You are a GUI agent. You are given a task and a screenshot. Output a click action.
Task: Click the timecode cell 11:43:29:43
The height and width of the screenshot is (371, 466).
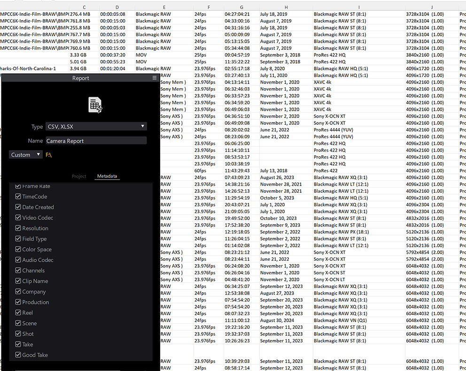pos(241,171)
